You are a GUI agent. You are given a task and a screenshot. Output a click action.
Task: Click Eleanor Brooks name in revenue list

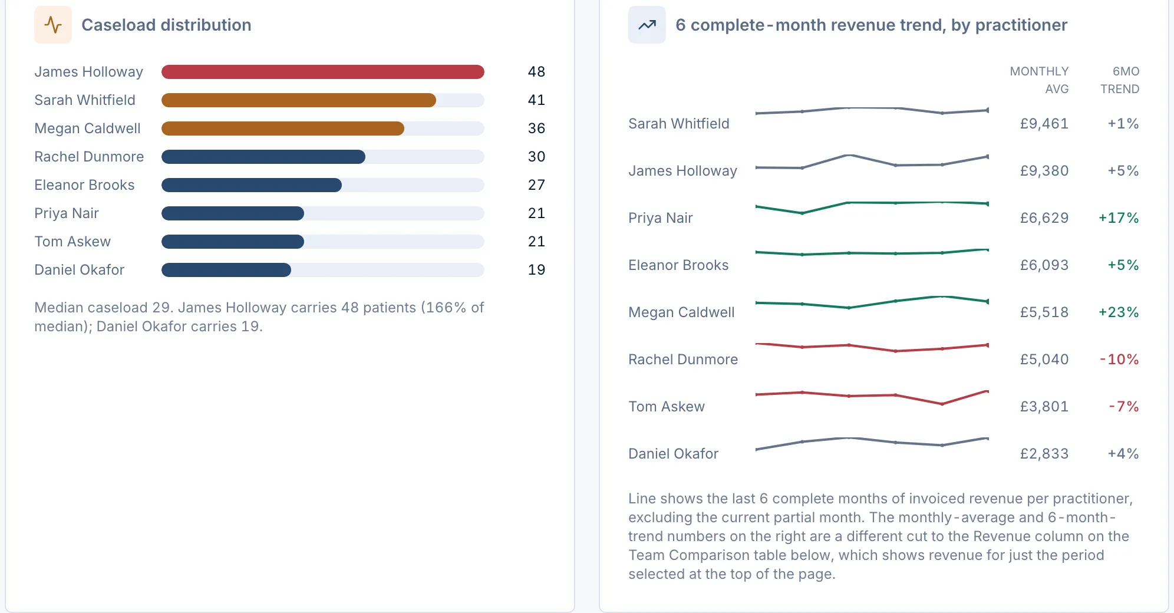pyautogui.click(x=678, y=265)
